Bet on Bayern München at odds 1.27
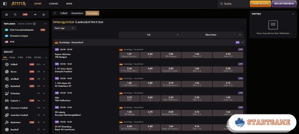Image resolution: width=299 pixels, height=134 pixels. (129, 55)
